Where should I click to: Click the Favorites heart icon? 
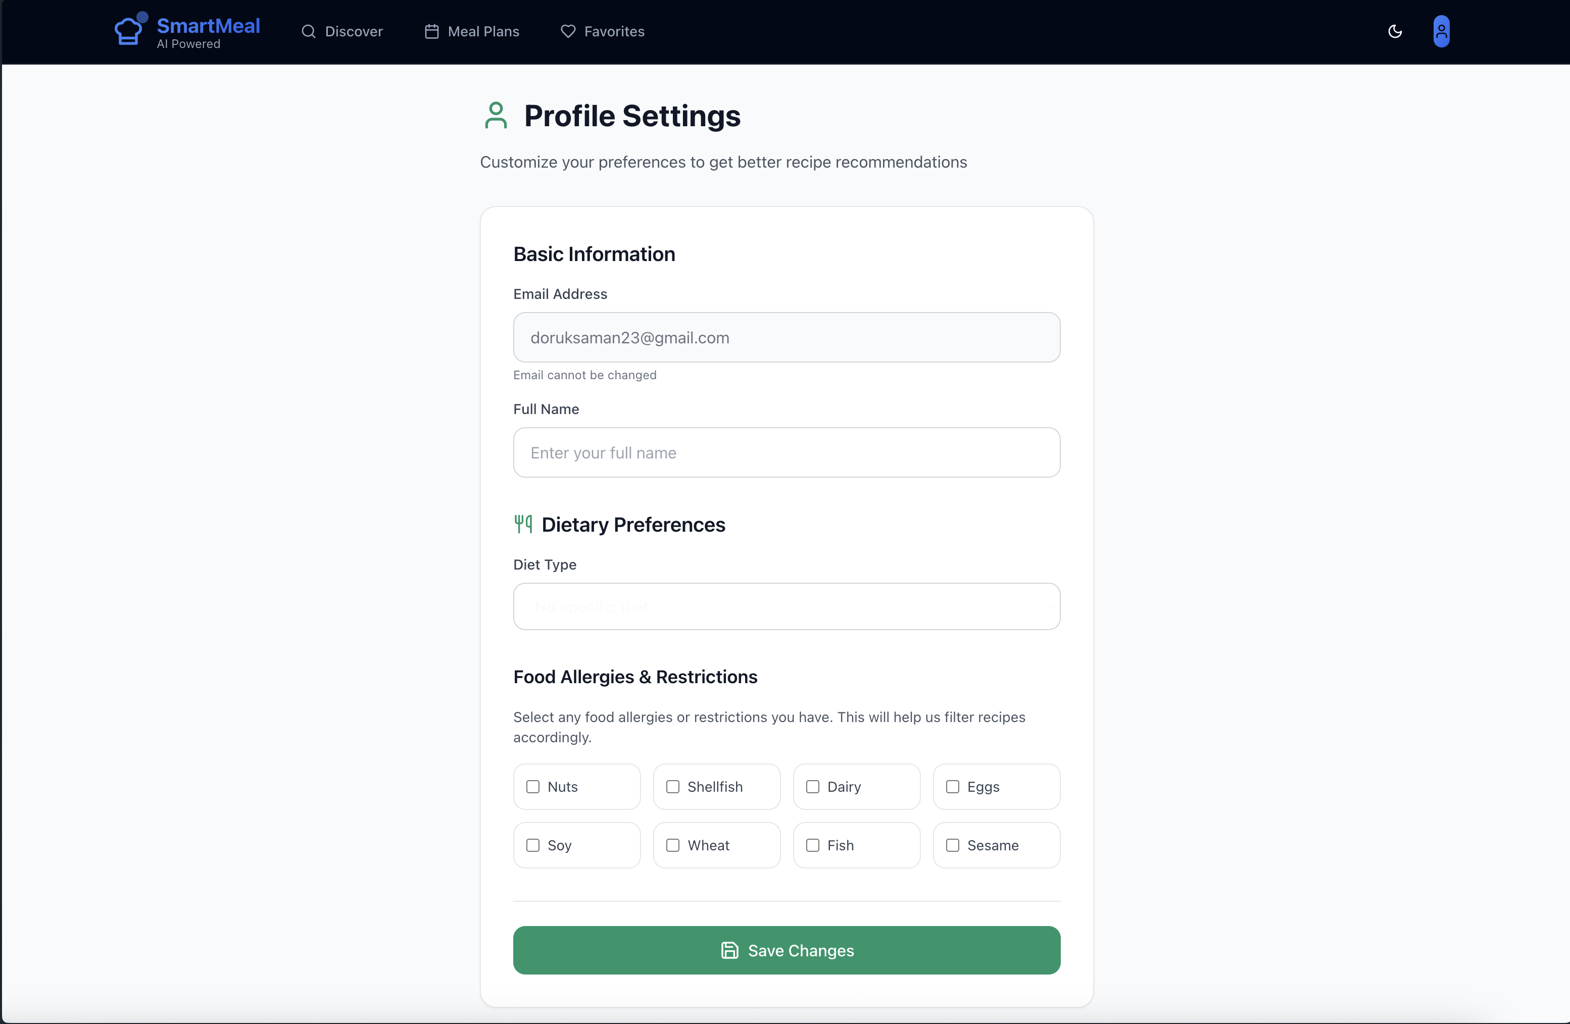click(568, 32)
